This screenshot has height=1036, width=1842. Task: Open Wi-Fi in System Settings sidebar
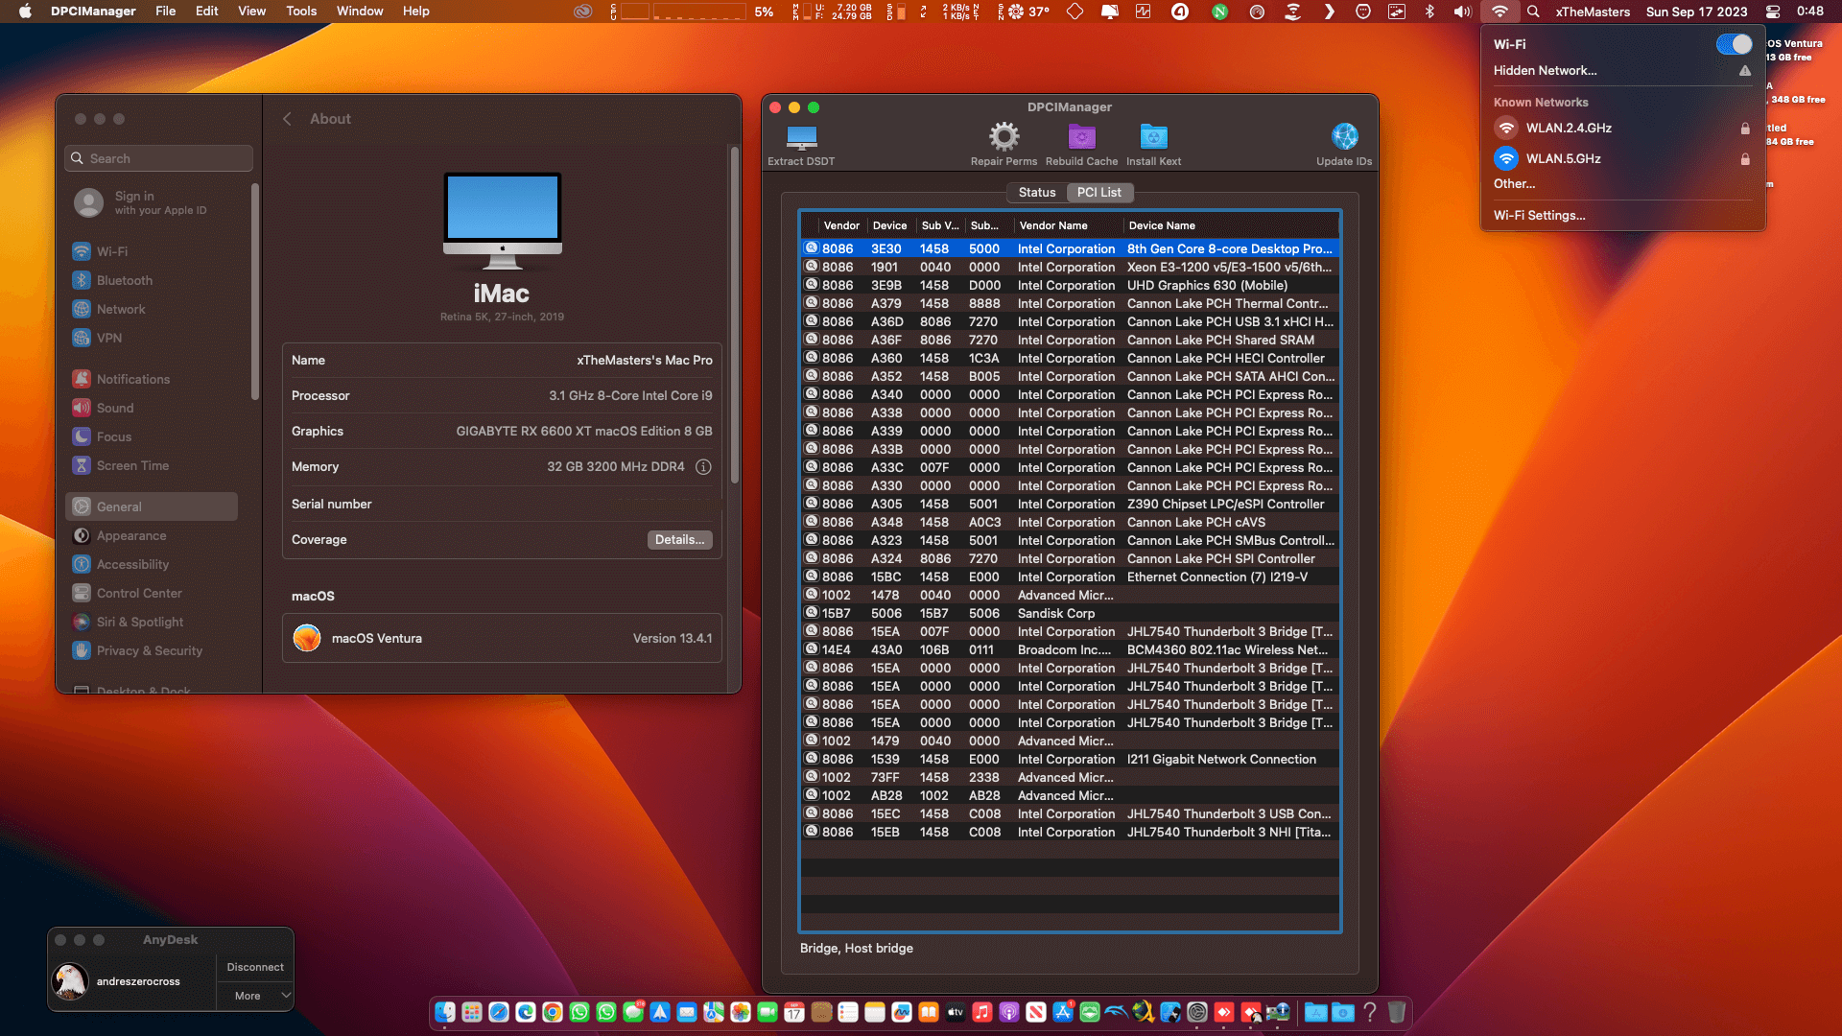click(x=152, y=251)
